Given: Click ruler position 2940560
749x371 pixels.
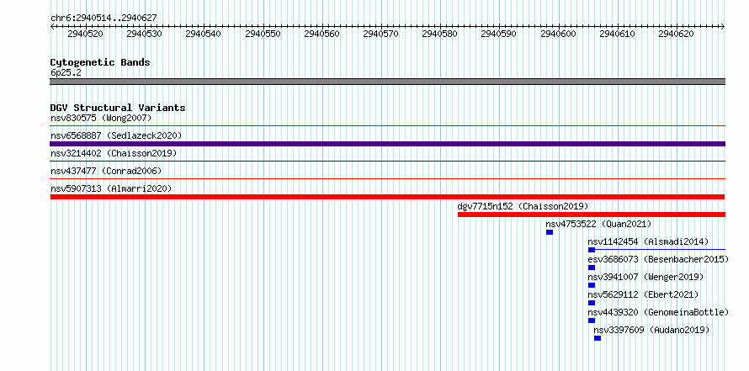Looking at the screenshot, I should pyautogui.click(x=322, y=34).
